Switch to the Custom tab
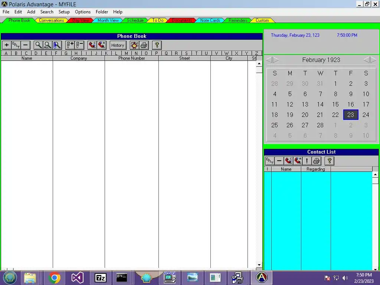The height and width of the screenshot is (285, 380). pos(262,20)
